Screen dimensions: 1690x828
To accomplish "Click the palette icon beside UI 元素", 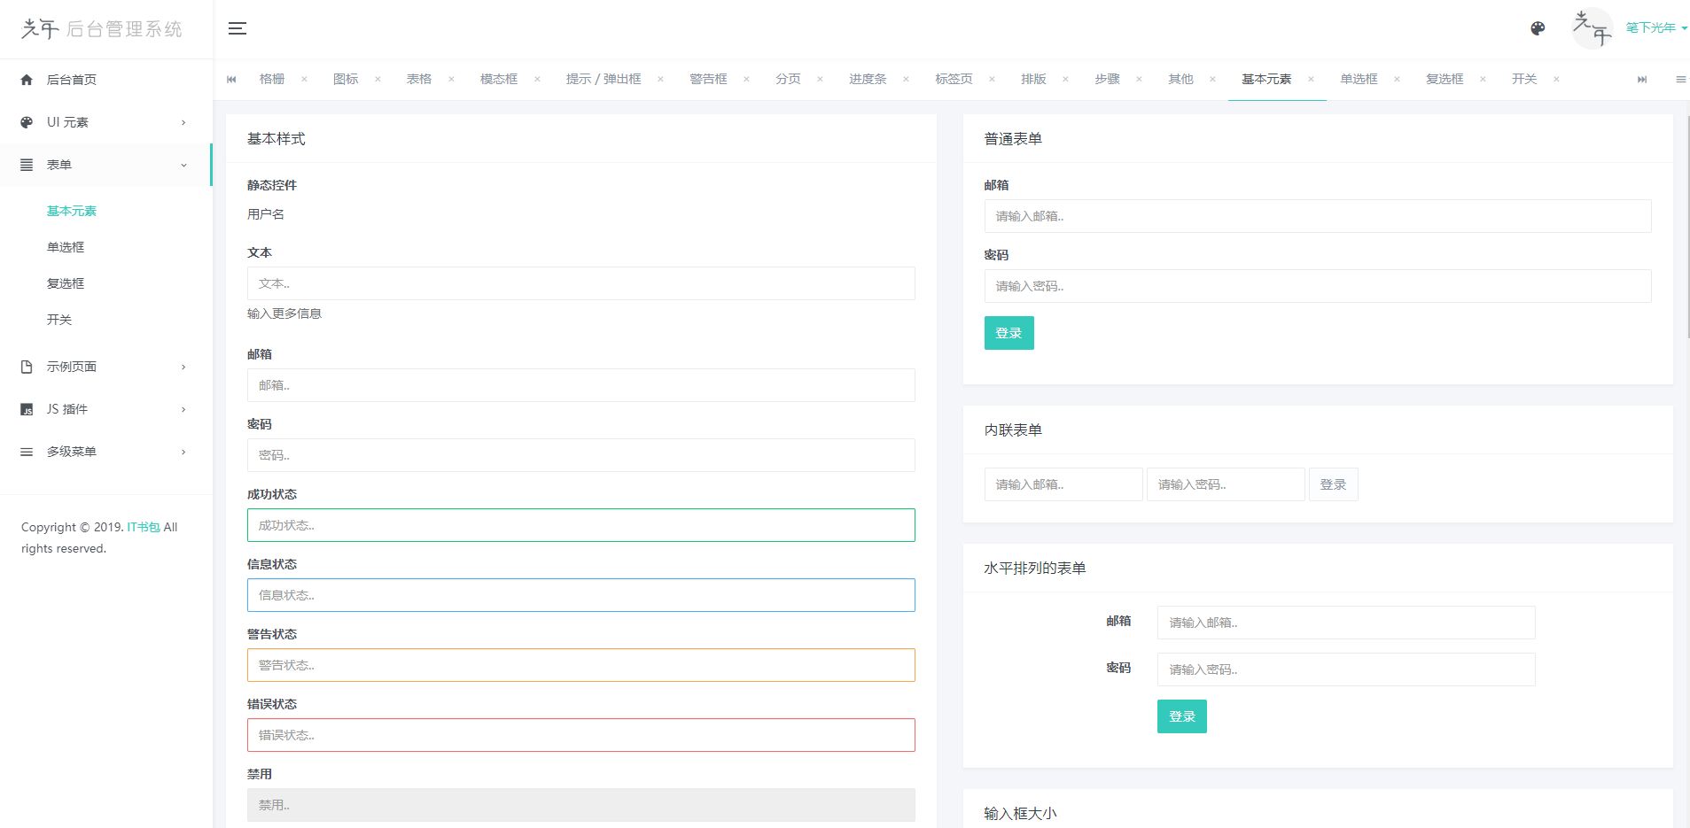I will click(x=27, y=122).
